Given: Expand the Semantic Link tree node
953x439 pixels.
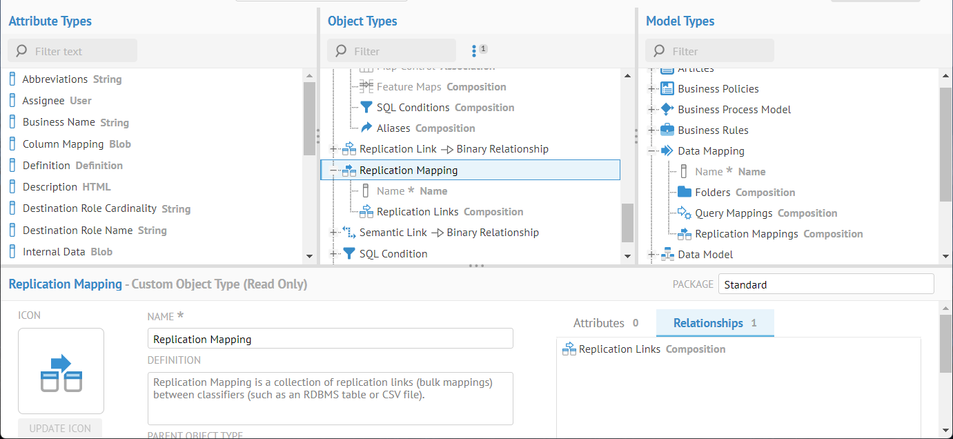Looking at the screenshot, I should tap(334, 233).
